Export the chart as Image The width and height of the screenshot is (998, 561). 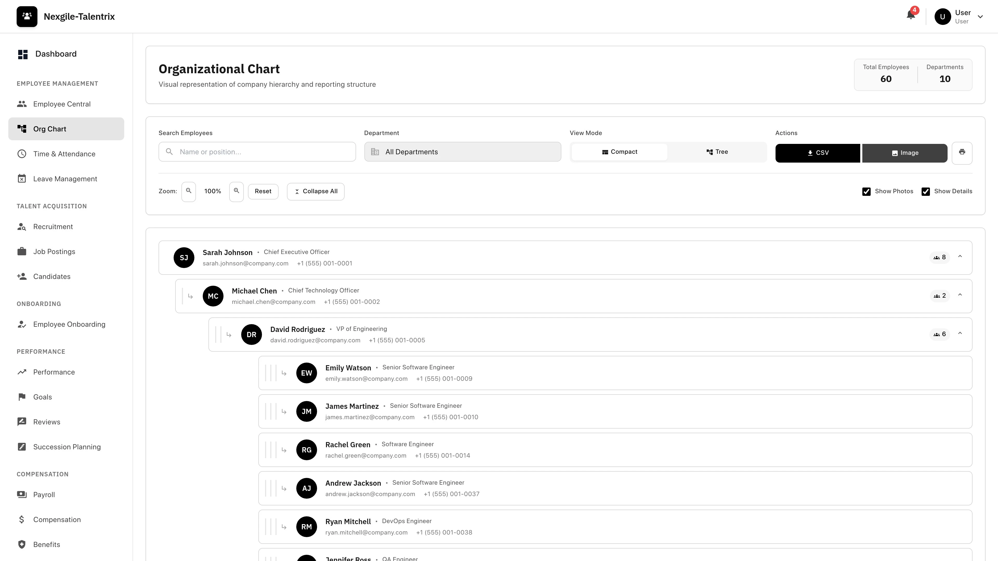pos(905,153)
